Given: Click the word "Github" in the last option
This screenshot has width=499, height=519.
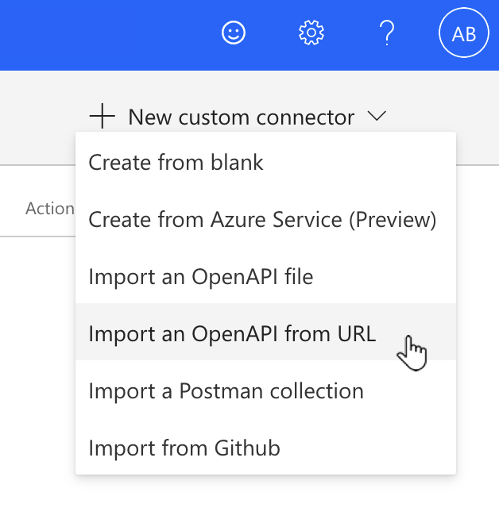Looking at the screenshot, I should click(x=247, y=448).
